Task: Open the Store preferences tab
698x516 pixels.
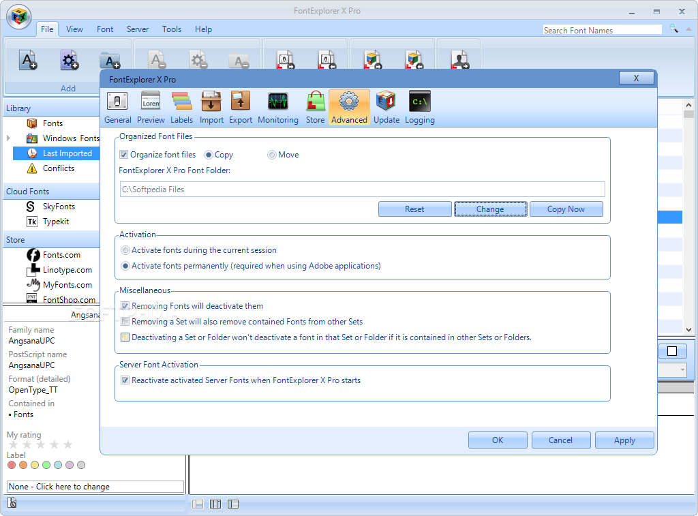Action: pyautogui.click(x=315, y=107)
